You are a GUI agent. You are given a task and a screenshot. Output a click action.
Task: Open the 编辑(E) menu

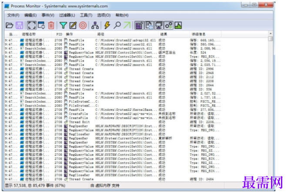coord(30,15)
